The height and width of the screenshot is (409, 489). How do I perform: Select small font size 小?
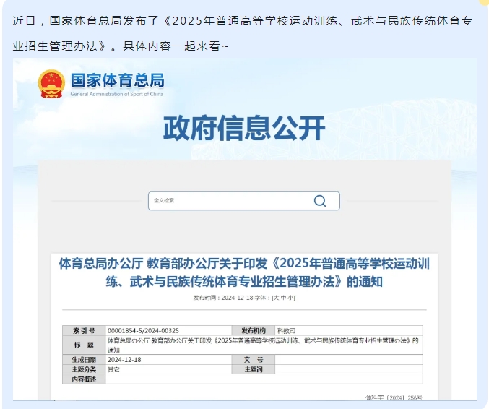(x=290, y=298)
